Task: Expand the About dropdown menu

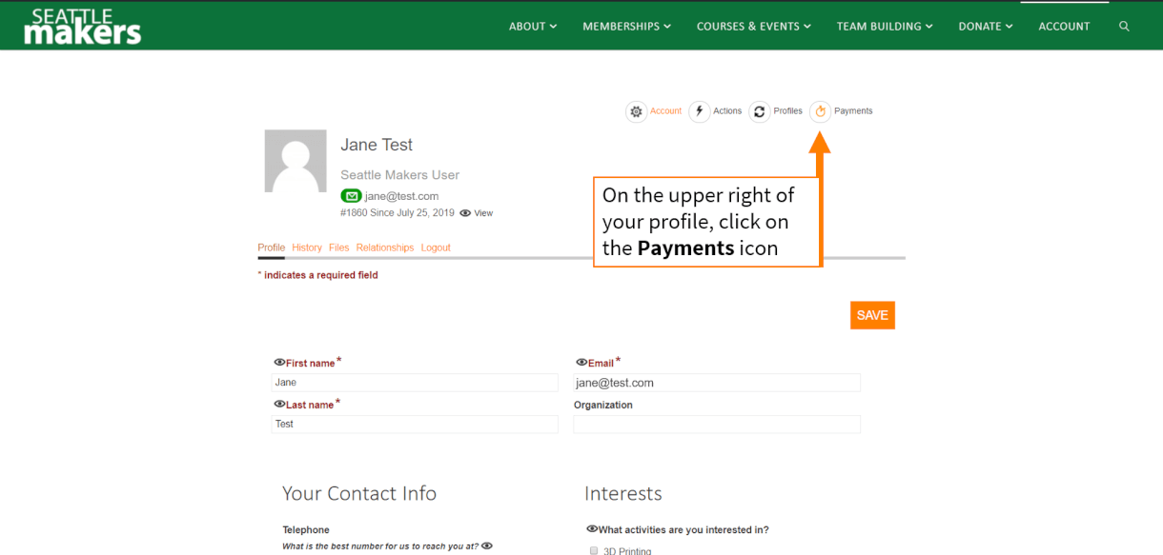Action: [532, 27]
